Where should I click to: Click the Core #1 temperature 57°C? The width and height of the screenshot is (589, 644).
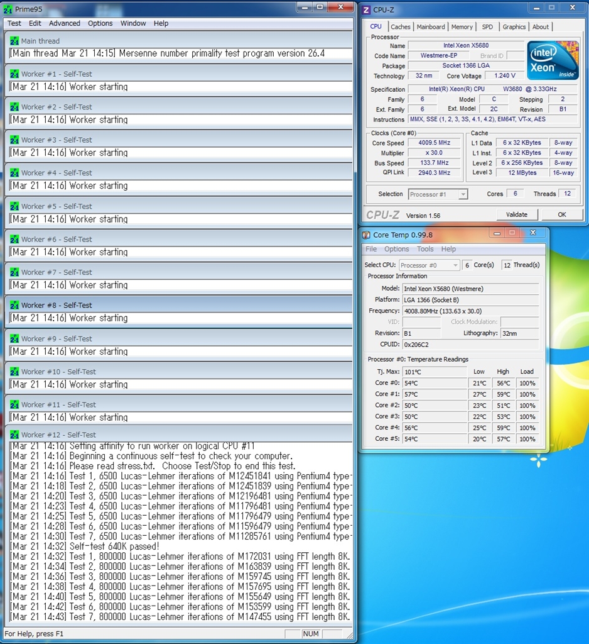coord(435,394)
